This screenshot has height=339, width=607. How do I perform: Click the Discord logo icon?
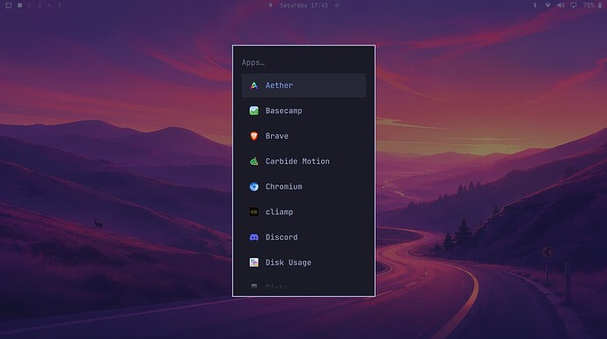pos(254,237)
